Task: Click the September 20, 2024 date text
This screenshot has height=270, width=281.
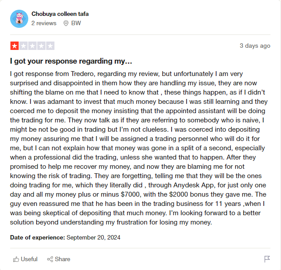Action: [94, 237]
